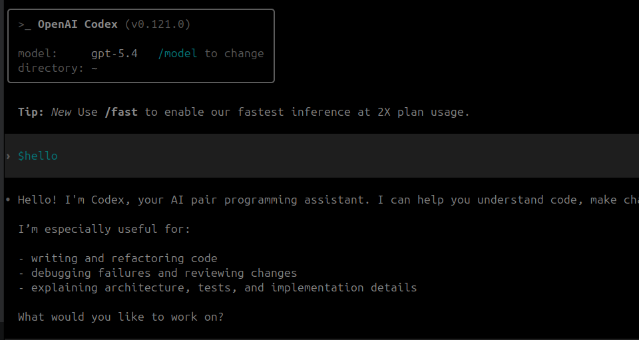Click the /model command text
The width and height of the screenshot is (639, 340).
click(x=177, y=53)
